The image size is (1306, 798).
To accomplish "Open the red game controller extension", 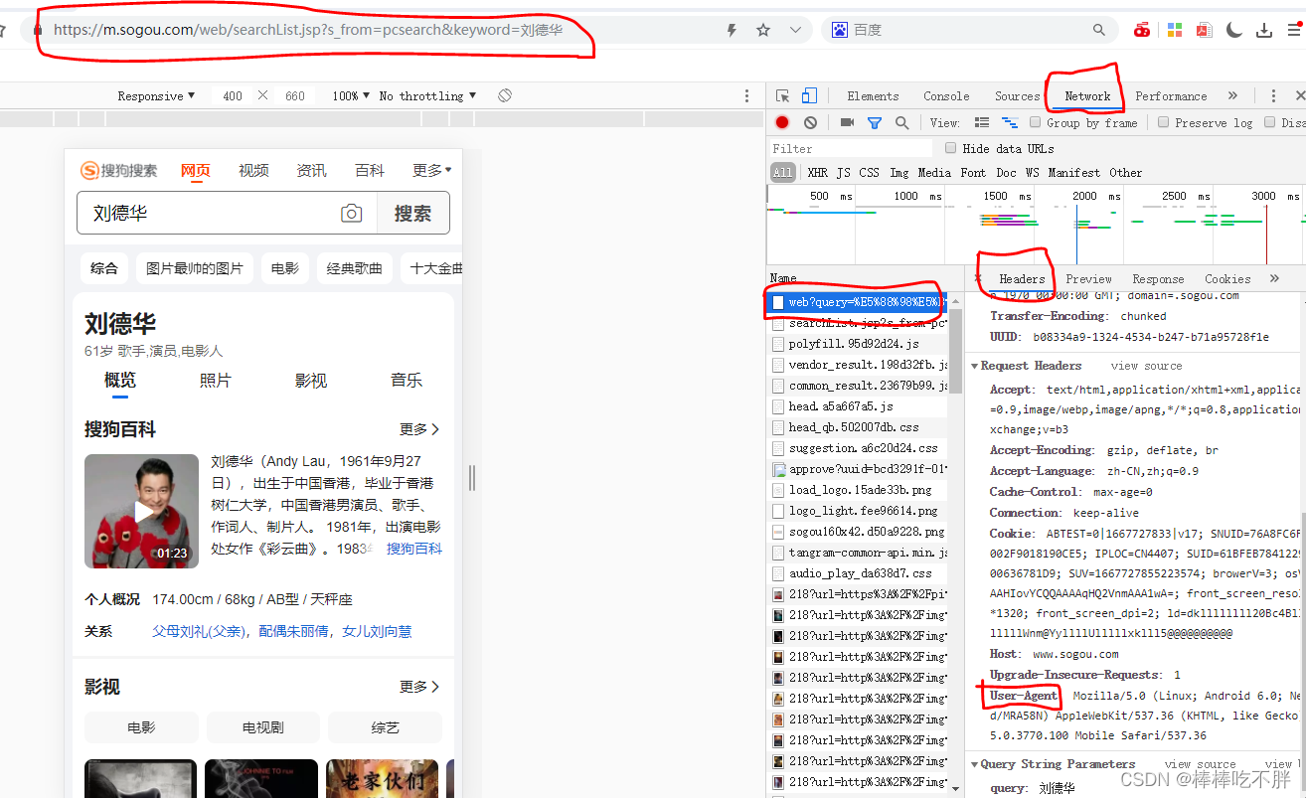I will (x=1143, y=31).
